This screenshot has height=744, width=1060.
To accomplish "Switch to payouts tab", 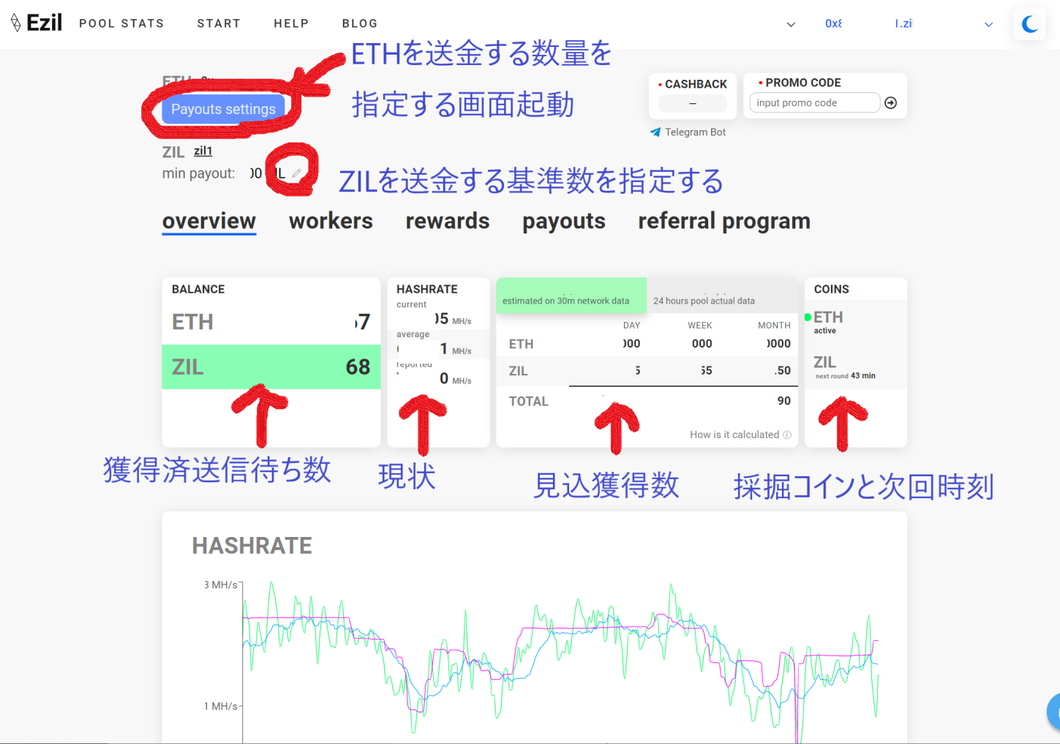I will [564, 221].
